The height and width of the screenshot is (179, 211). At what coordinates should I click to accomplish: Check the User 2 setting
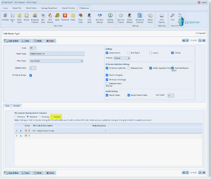(150, 53)
